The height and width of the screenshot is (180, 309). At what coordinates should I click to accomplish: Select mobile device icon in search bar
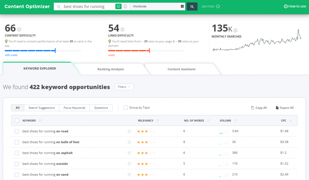(125, 7)
